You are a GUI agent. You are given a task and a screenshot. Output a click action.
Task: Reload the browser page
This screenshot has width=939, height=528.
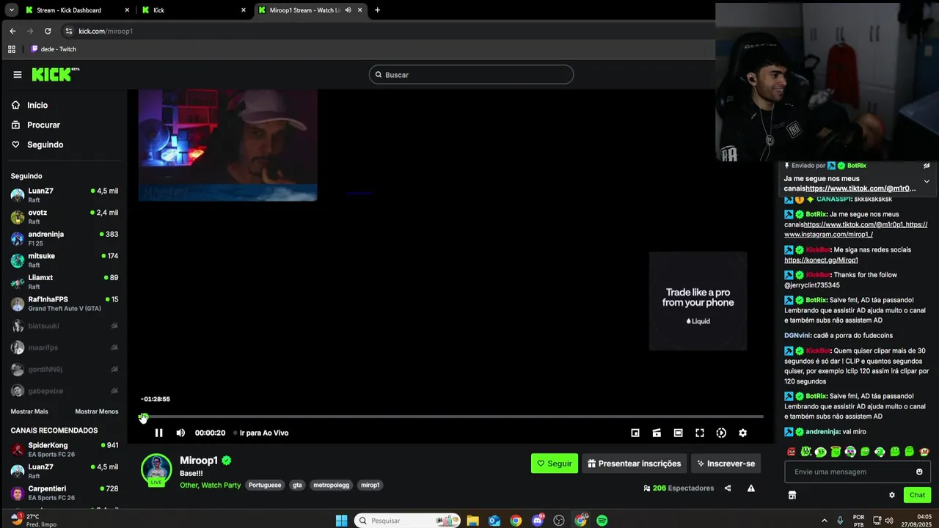point(48,31)
